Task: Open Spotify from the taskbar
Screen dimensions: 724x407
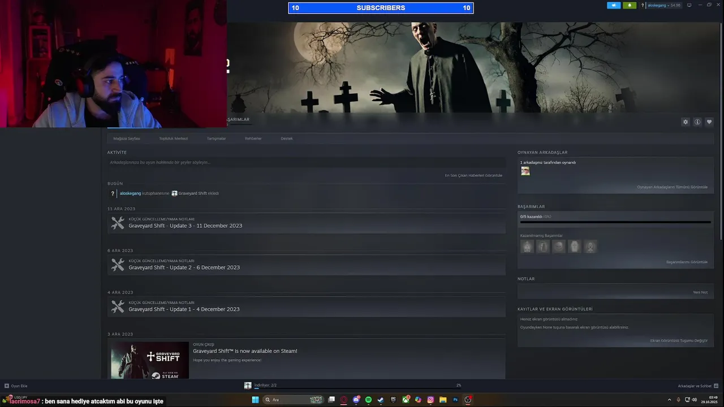Action: (x=368, y=400)
